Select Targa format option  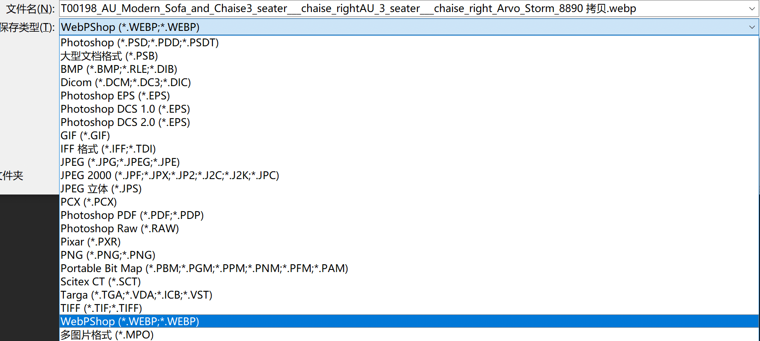click(136, 295)
